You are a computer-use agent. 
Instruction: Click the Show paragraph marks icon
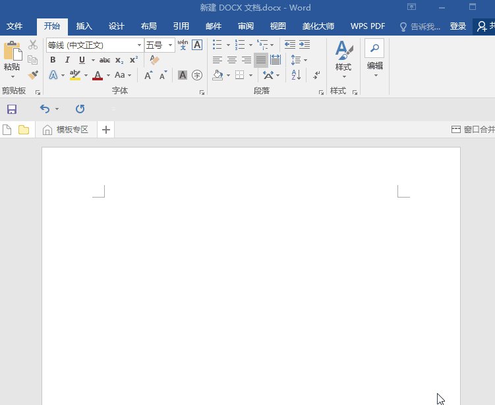(x=316, y=75)
